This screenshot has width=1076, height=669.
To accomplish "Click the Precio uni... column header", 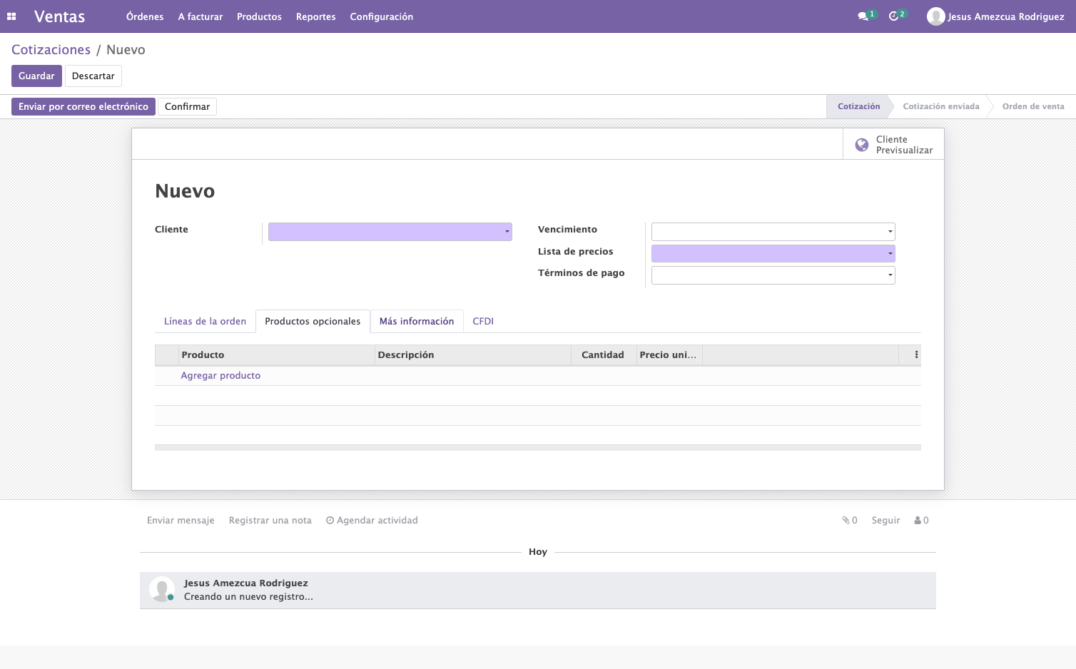I will [x=669, y=355].
